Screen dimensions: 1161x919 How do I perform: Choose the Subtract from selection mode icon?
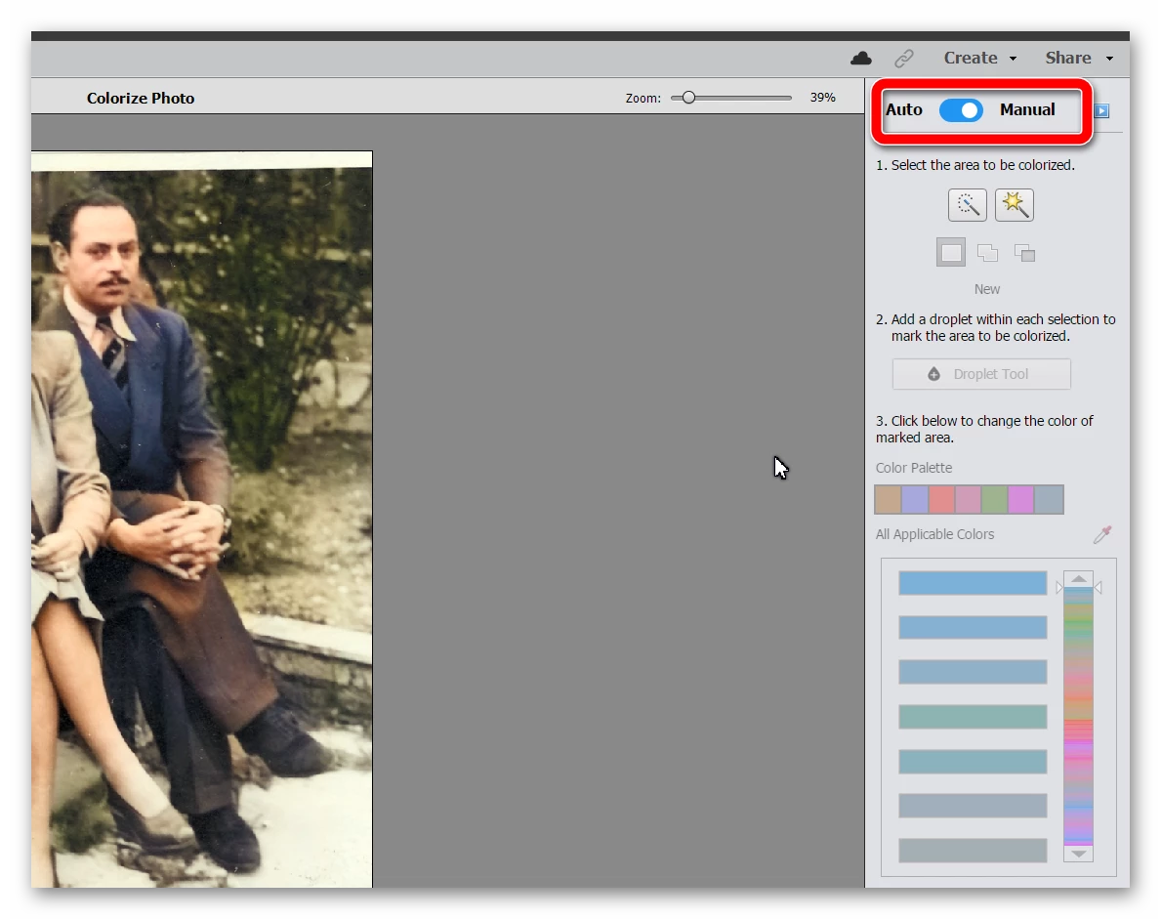[x=1024, y=253]
